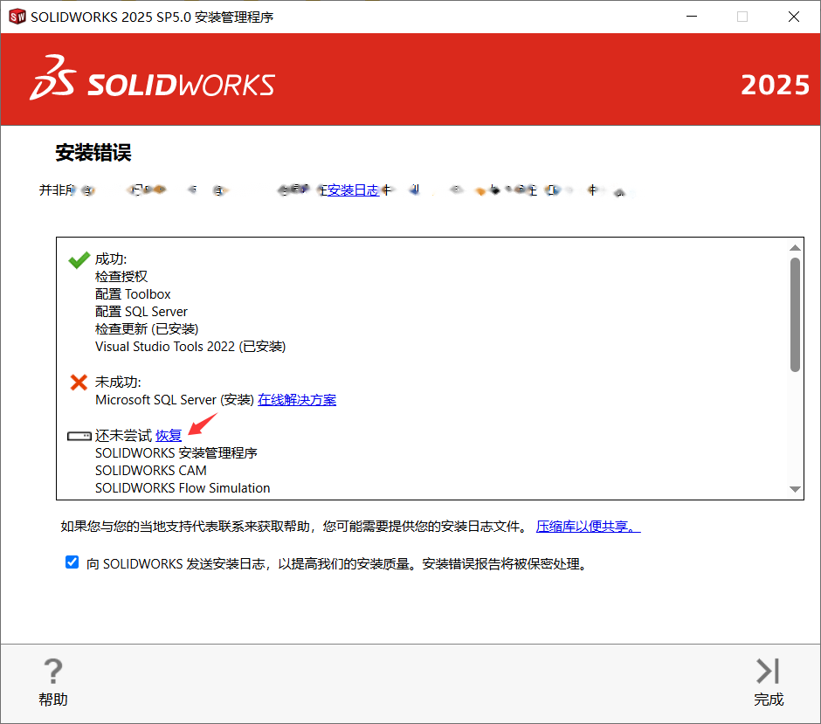Click the SOLIDWORKS app icon in title bar
The width and height of the screenshot is (821, 724).
(x=17, y=17)
